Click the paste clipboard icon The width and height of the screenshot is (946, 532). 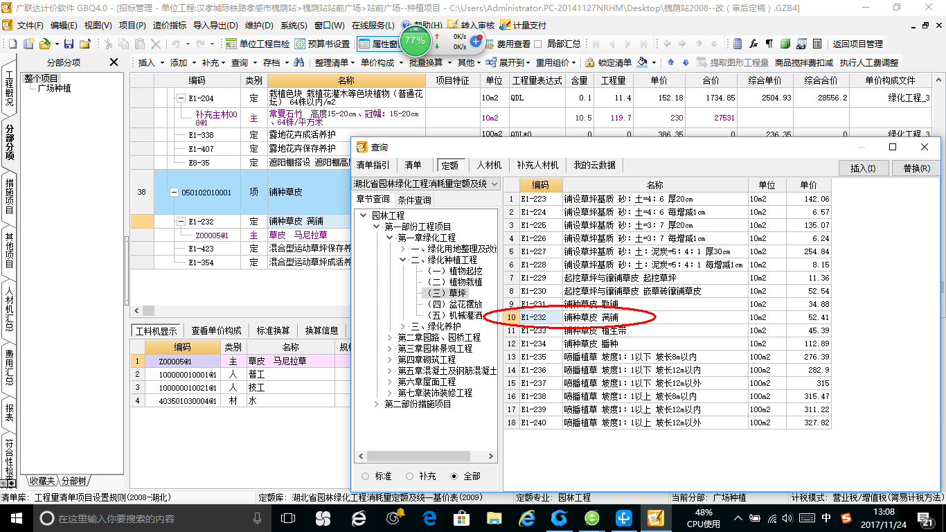coord(140,44)
